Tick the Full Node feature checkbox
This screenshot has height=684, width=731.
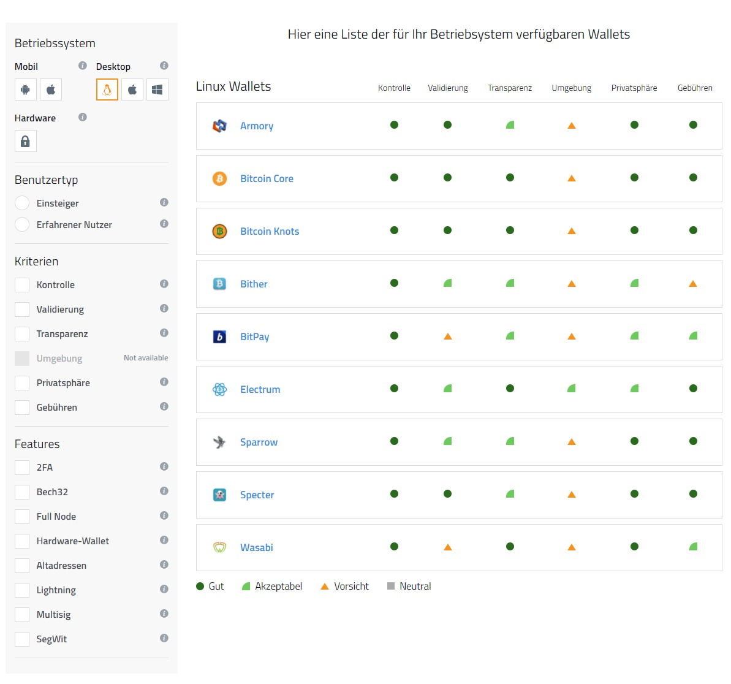22,517
